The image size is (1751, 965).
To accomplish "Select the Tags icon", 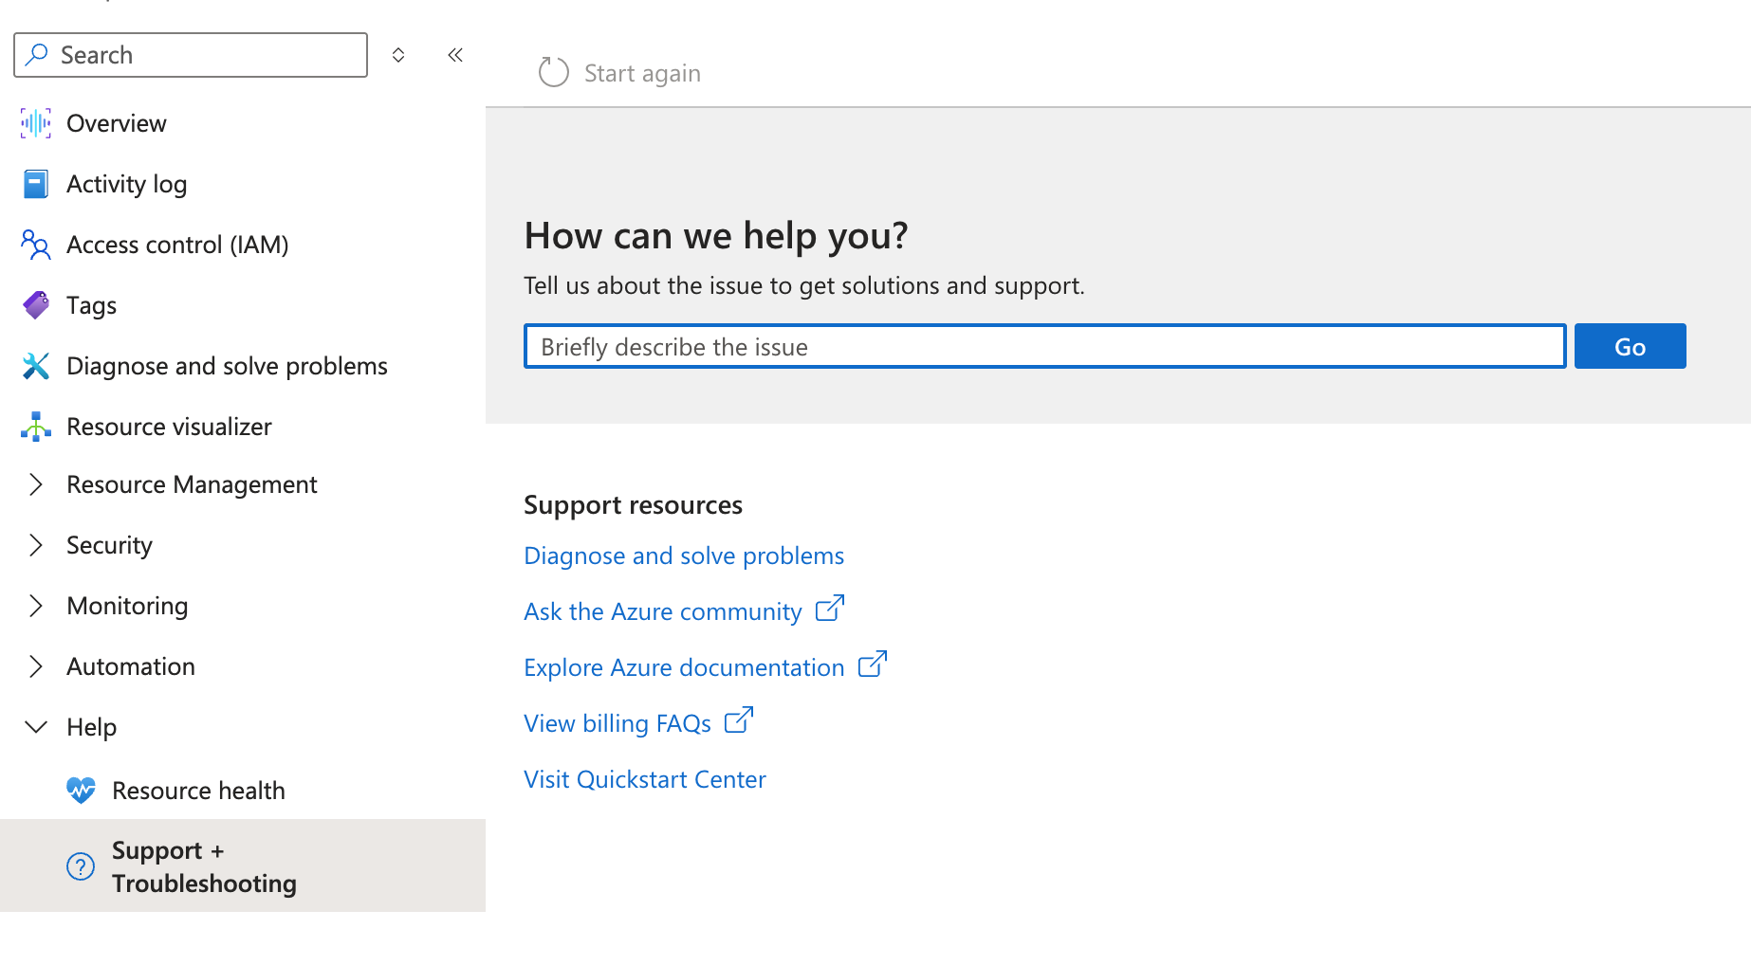I will 35,304.
